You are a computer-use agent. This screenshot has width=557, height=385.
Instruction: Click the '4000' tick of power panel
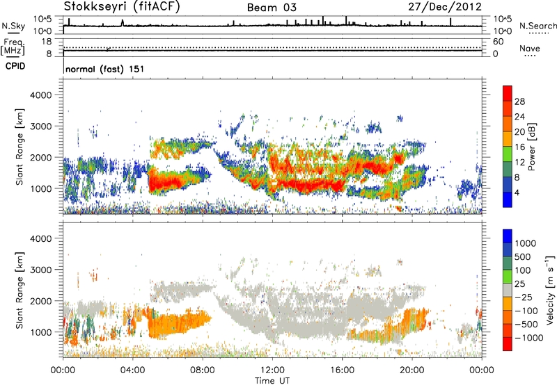coord(40,95)
